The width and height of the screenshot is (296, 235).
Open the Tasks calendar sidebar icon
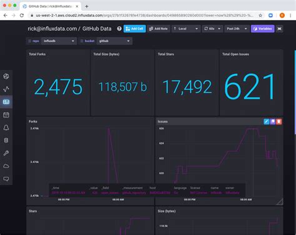[6, 115]
